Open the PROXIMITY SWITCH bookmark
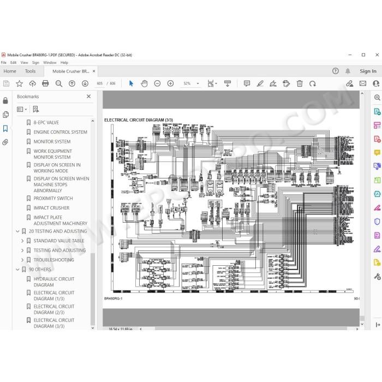382x382 pixels. (53, 198)
